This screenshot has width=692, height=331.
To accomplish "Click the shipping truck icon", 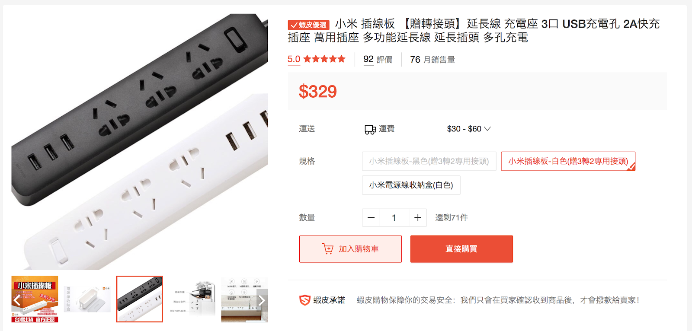I will pos(370,129).
